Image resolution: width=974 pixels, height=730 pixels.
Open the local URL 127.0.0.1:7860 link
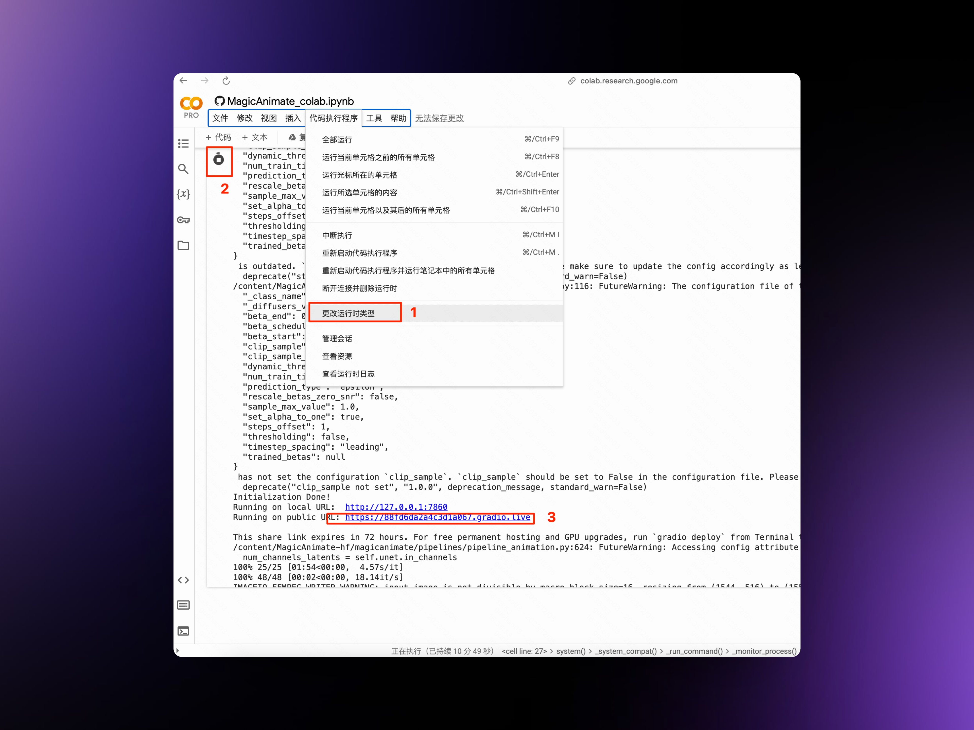pyautogui.click(x=396, y=507)
